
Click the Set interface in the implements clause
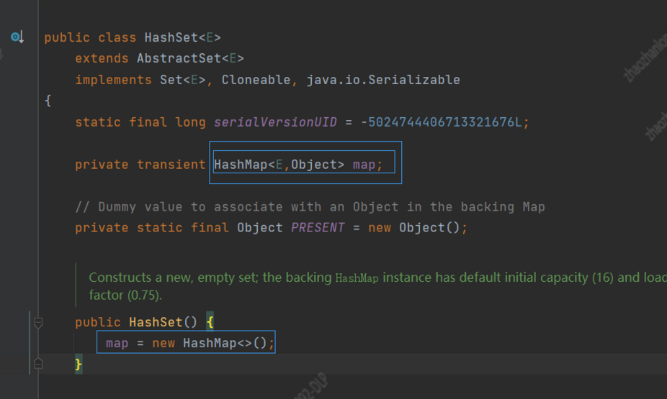pyautogui.click(x=171, y=80)
